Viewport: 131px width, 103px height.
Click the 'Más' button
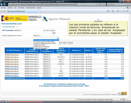[x=65, y=43]
